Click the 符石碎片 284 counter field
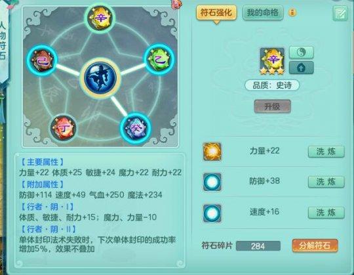The image size is (354, 275). (x=258, y=246)
